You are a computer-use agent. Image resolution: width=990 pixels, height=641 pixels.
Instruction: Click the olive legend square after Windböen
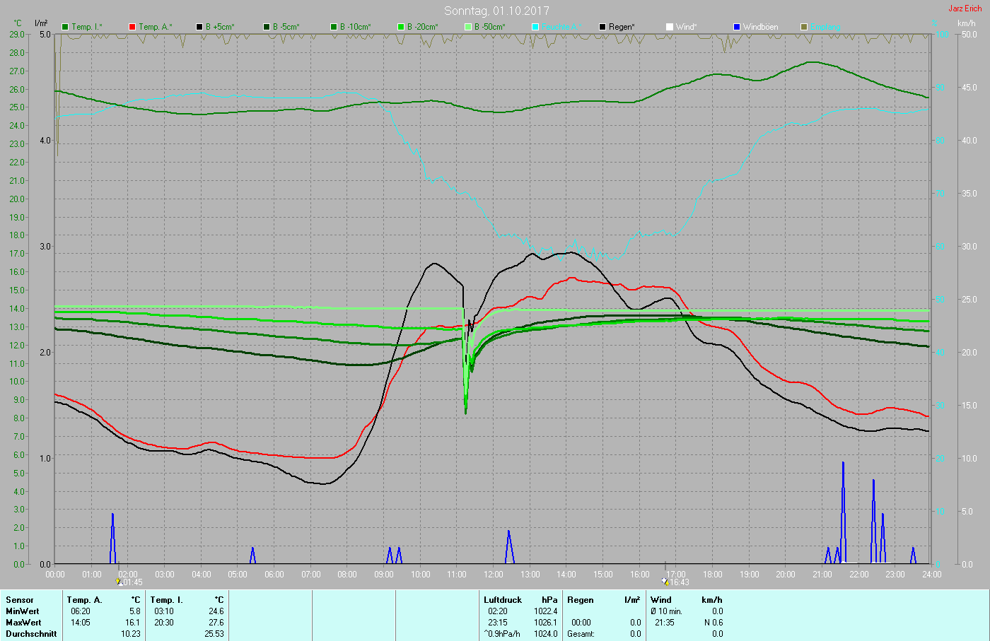coord(804,27)
